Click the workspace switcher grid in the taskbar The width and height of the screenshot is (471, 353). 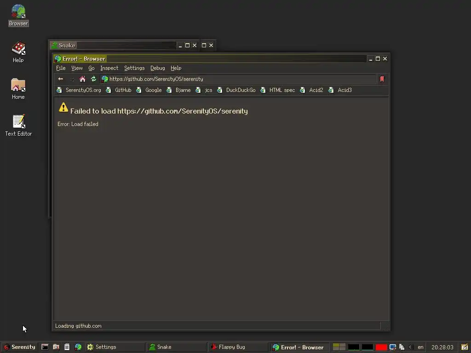point(339,347)
